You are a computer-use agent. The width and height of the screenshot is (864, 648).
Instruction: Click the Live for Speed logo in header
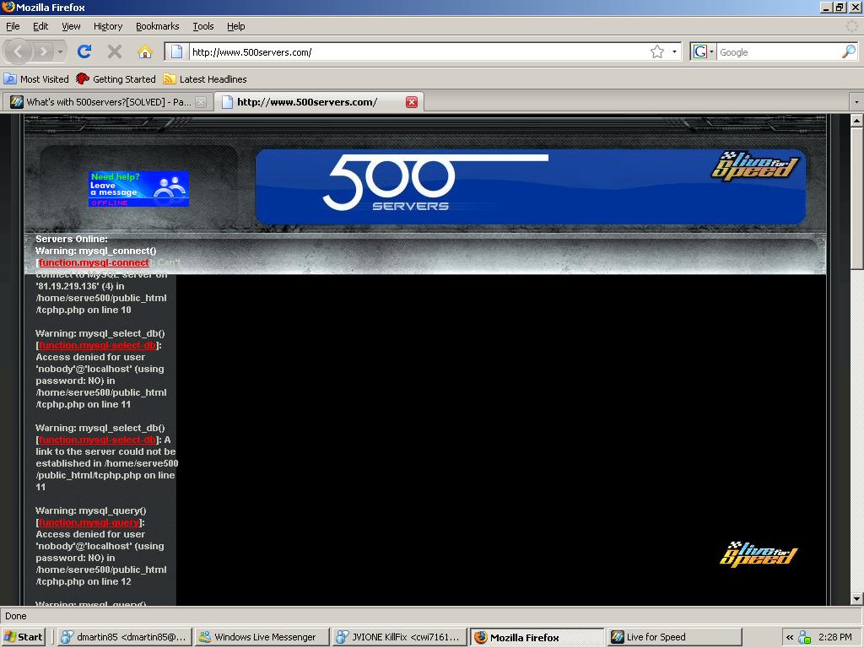click(x=755, y=165)
